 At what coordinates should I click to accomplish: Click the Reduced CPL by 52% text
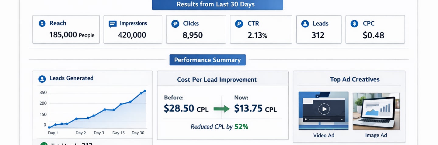point(219,127)
